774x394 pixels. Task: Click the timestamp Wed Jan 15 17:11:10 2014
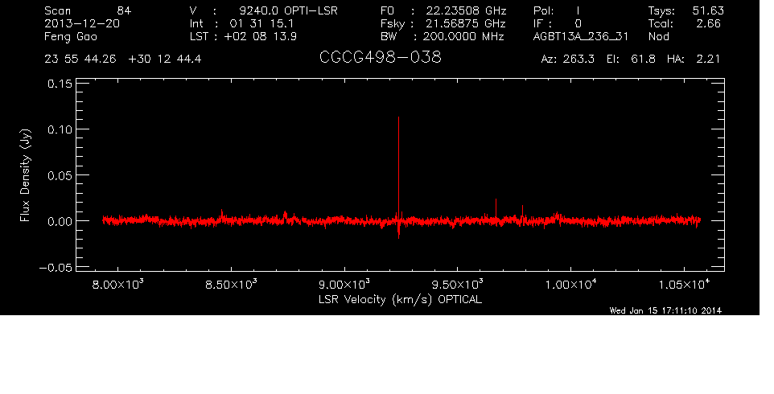click(665, 310)
